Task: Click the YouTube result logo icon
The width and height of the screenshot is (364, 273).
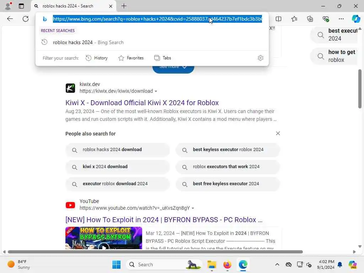Action: click(x=70, y=205)
